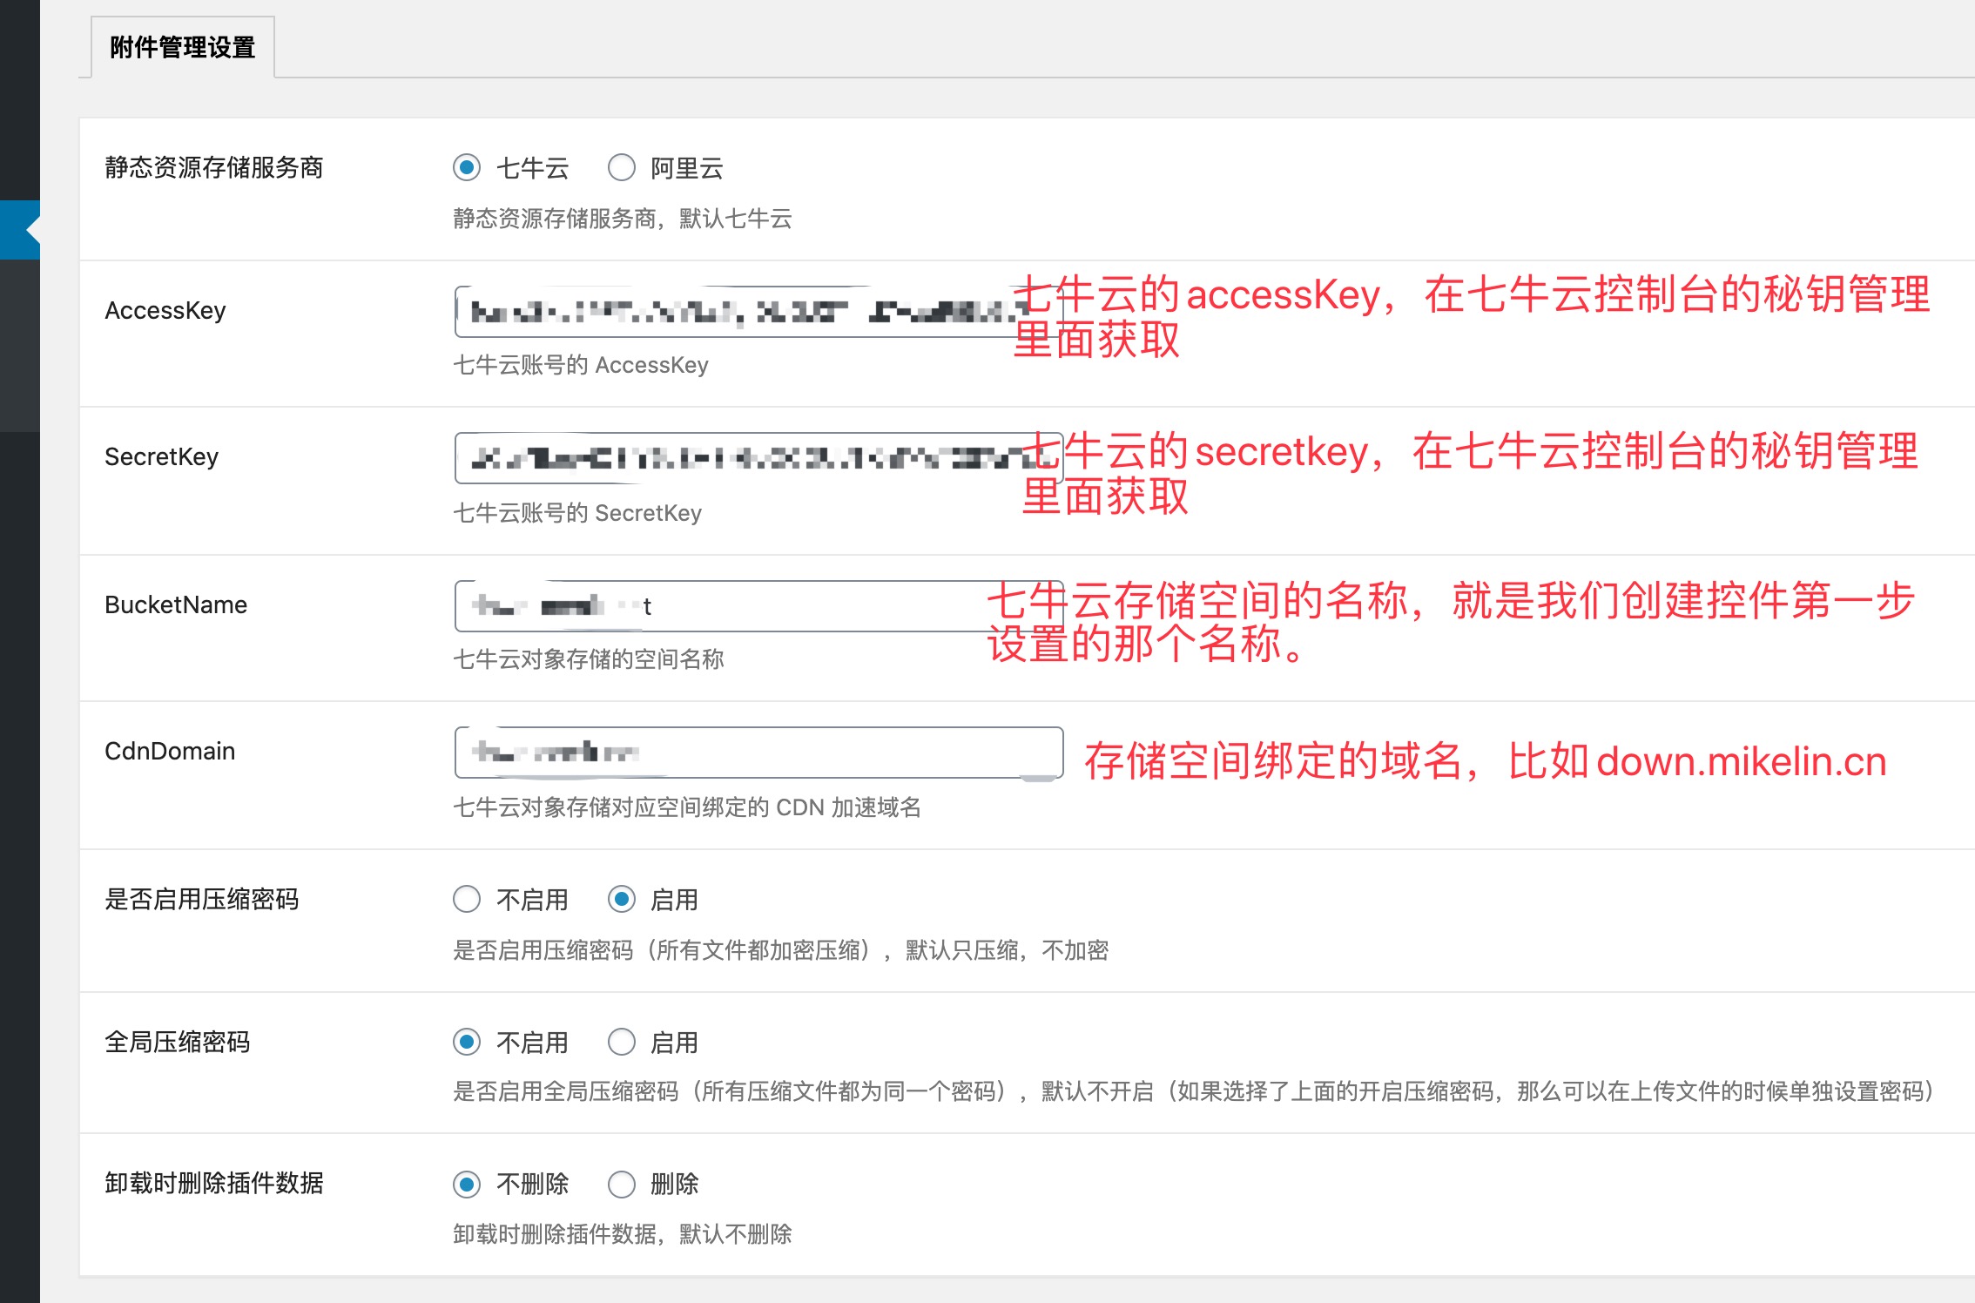This screenshot has height=1303, width=1975.
Task: Click the 全局压缩密码 field label
Action: (178, 1042)
